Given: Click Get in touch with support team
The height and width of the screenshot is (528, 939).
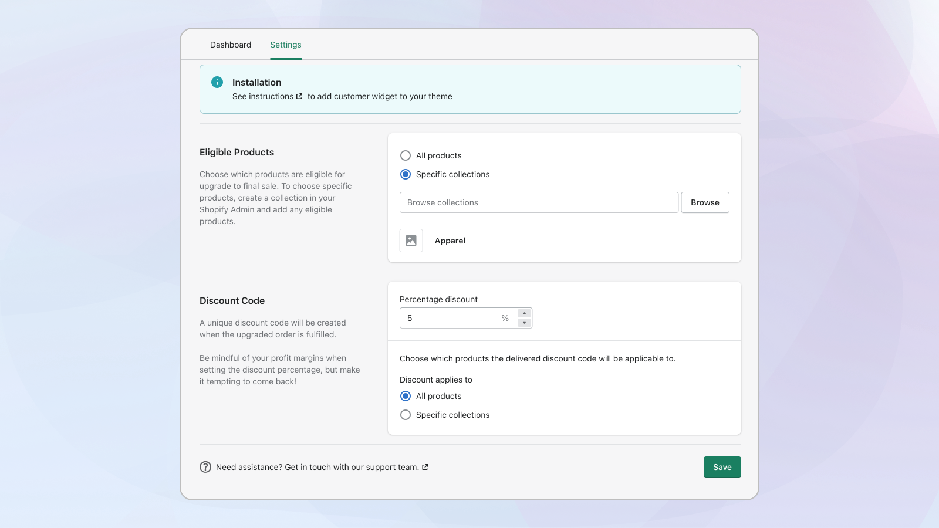Looking at the screenshot, I should coord(352,467).
